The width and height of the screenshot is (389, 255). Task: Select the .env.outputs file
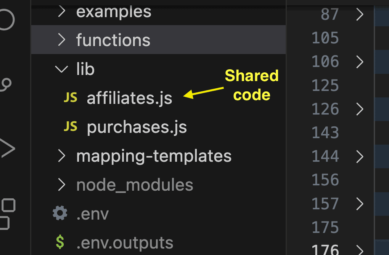[x=124, y=242]
